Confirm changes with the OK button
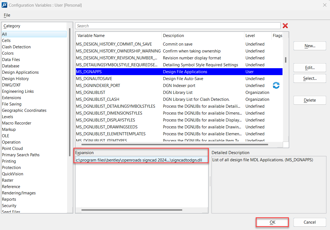Viewport: 330px width, 230px height. 272,222
